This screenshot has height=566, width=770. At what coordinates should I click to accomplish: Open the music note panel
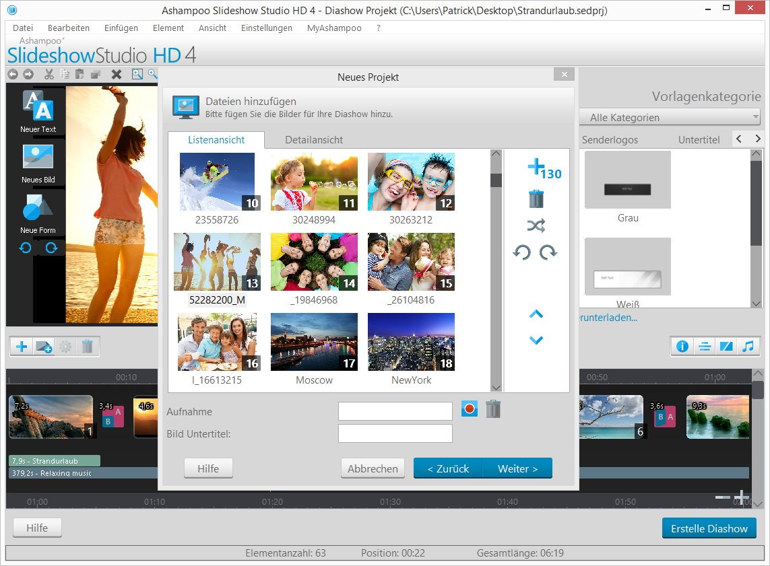point(747,347)
